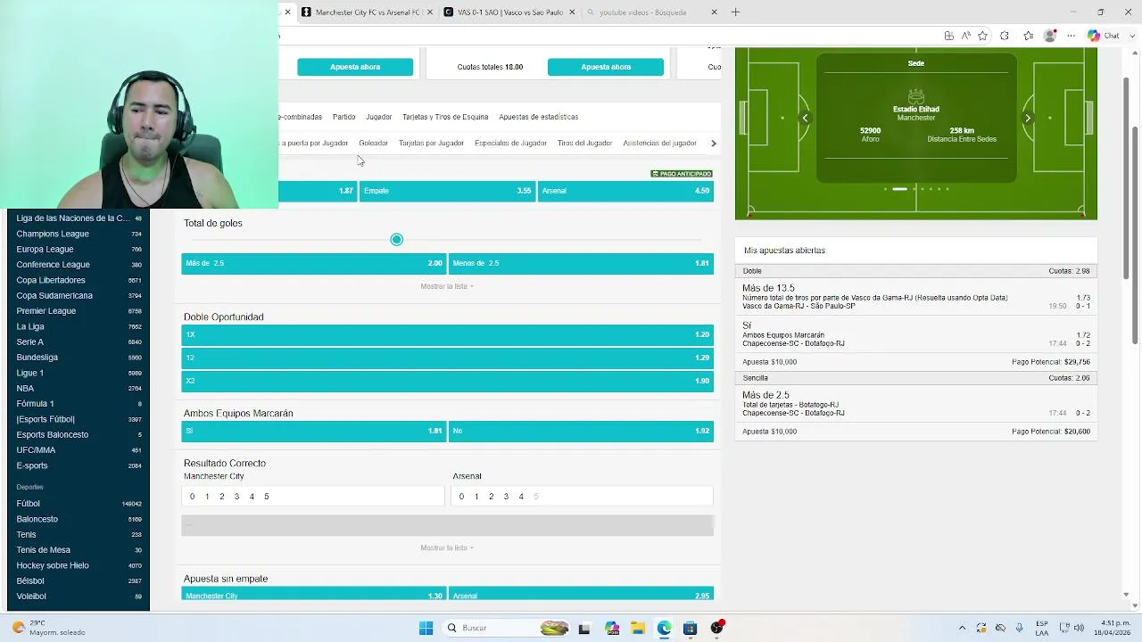This screenshot has width=1142, height=642.
Task: Open the Edge split screen icon
Action: click(x=948, y=36)
